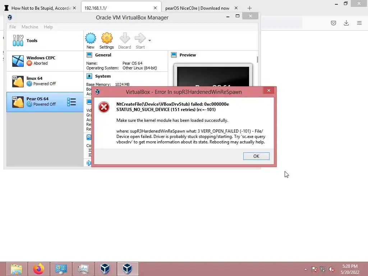Click the Control Panel taskbar icon
Image resolution: width=368 pixels, height=276 pixels.
tap(61, 269)
